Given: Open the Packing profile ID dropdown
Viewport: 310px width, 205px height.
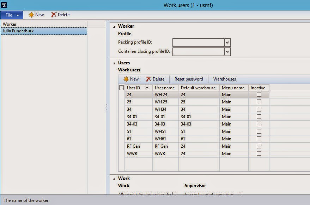Looking at the screenshot, I should tap(227, 43).
